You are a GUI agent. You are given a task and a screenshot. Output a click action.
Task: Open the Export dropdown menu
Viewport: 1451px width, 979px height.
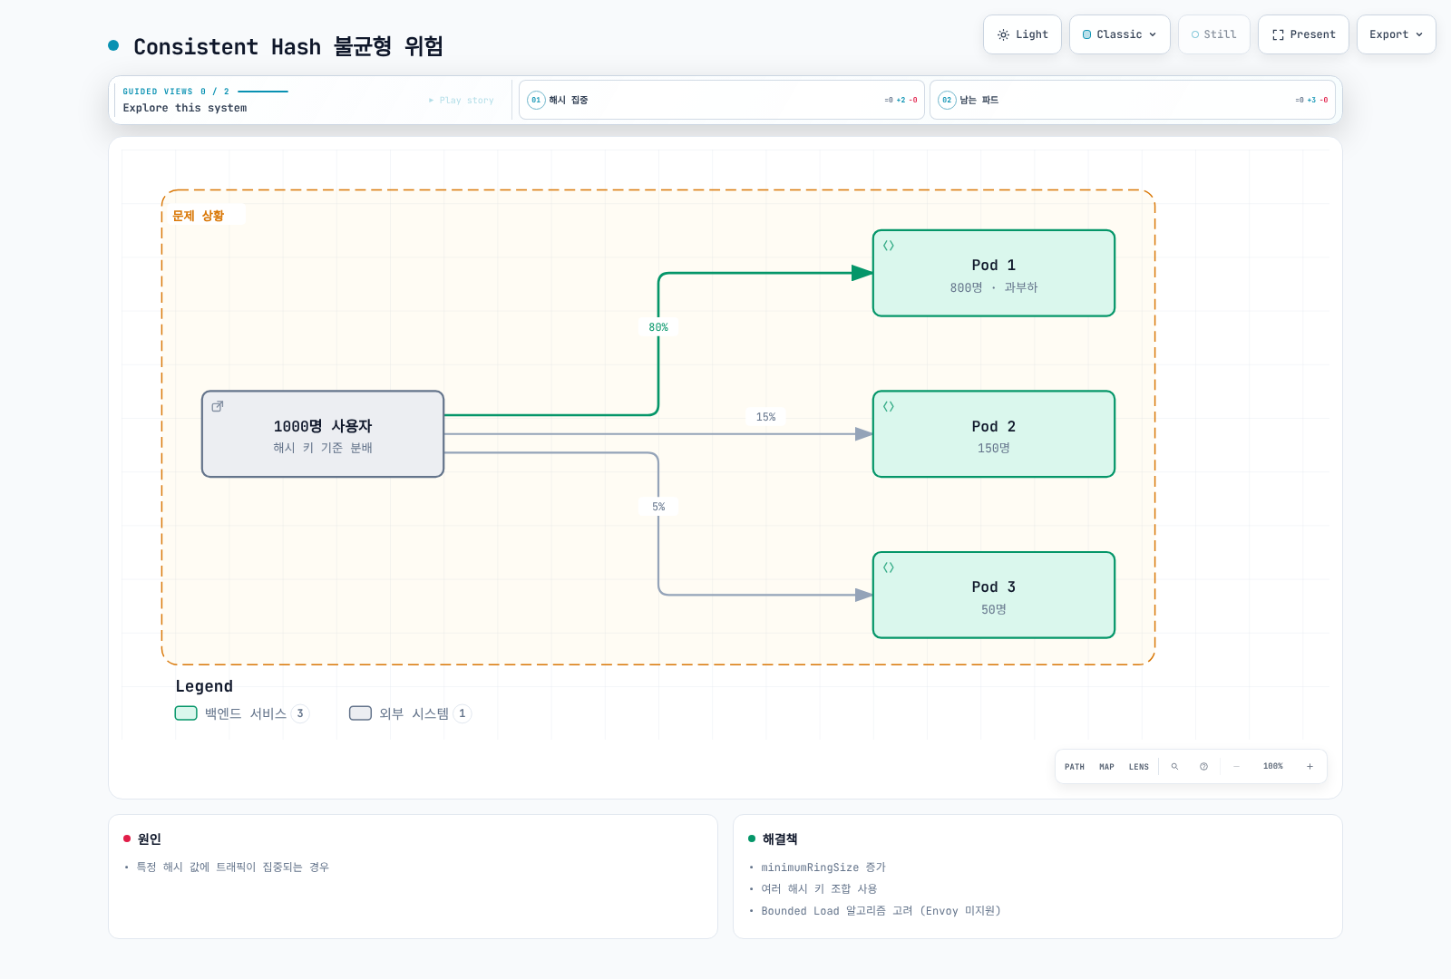pyautogui.click(x=1397, y=34)
